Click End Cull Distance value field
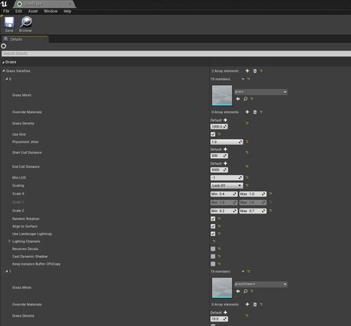 point(219,170)
